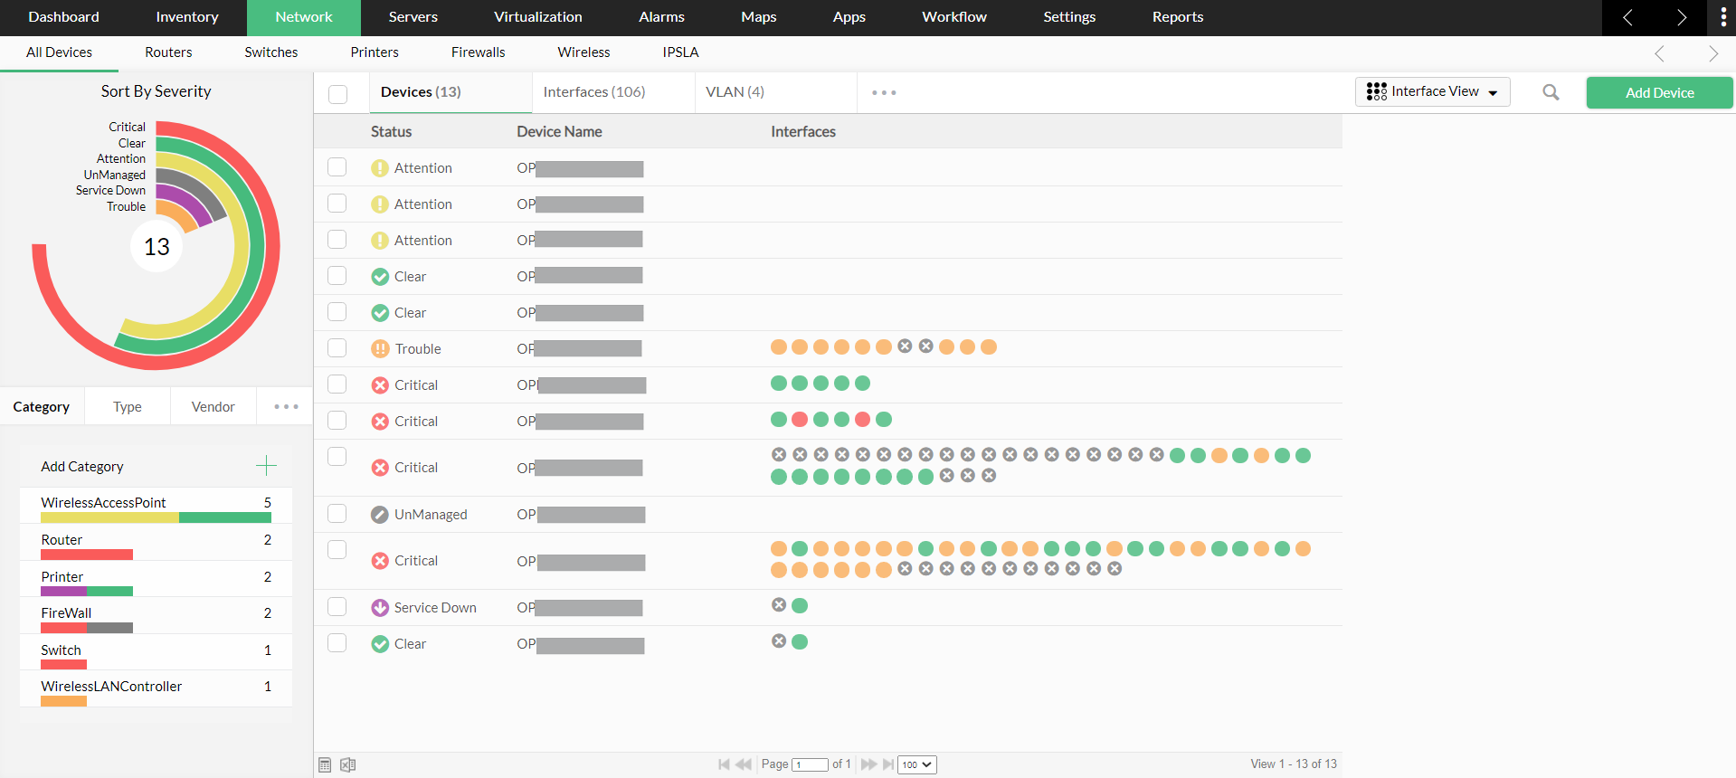Click the Add Category plus icon
Image resolution: width=1736 pixels, height=778 pixels.
pos(266,466)
